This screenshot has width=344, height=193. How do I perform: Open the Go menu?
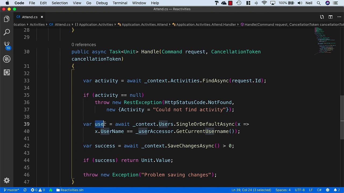(89, 3)
